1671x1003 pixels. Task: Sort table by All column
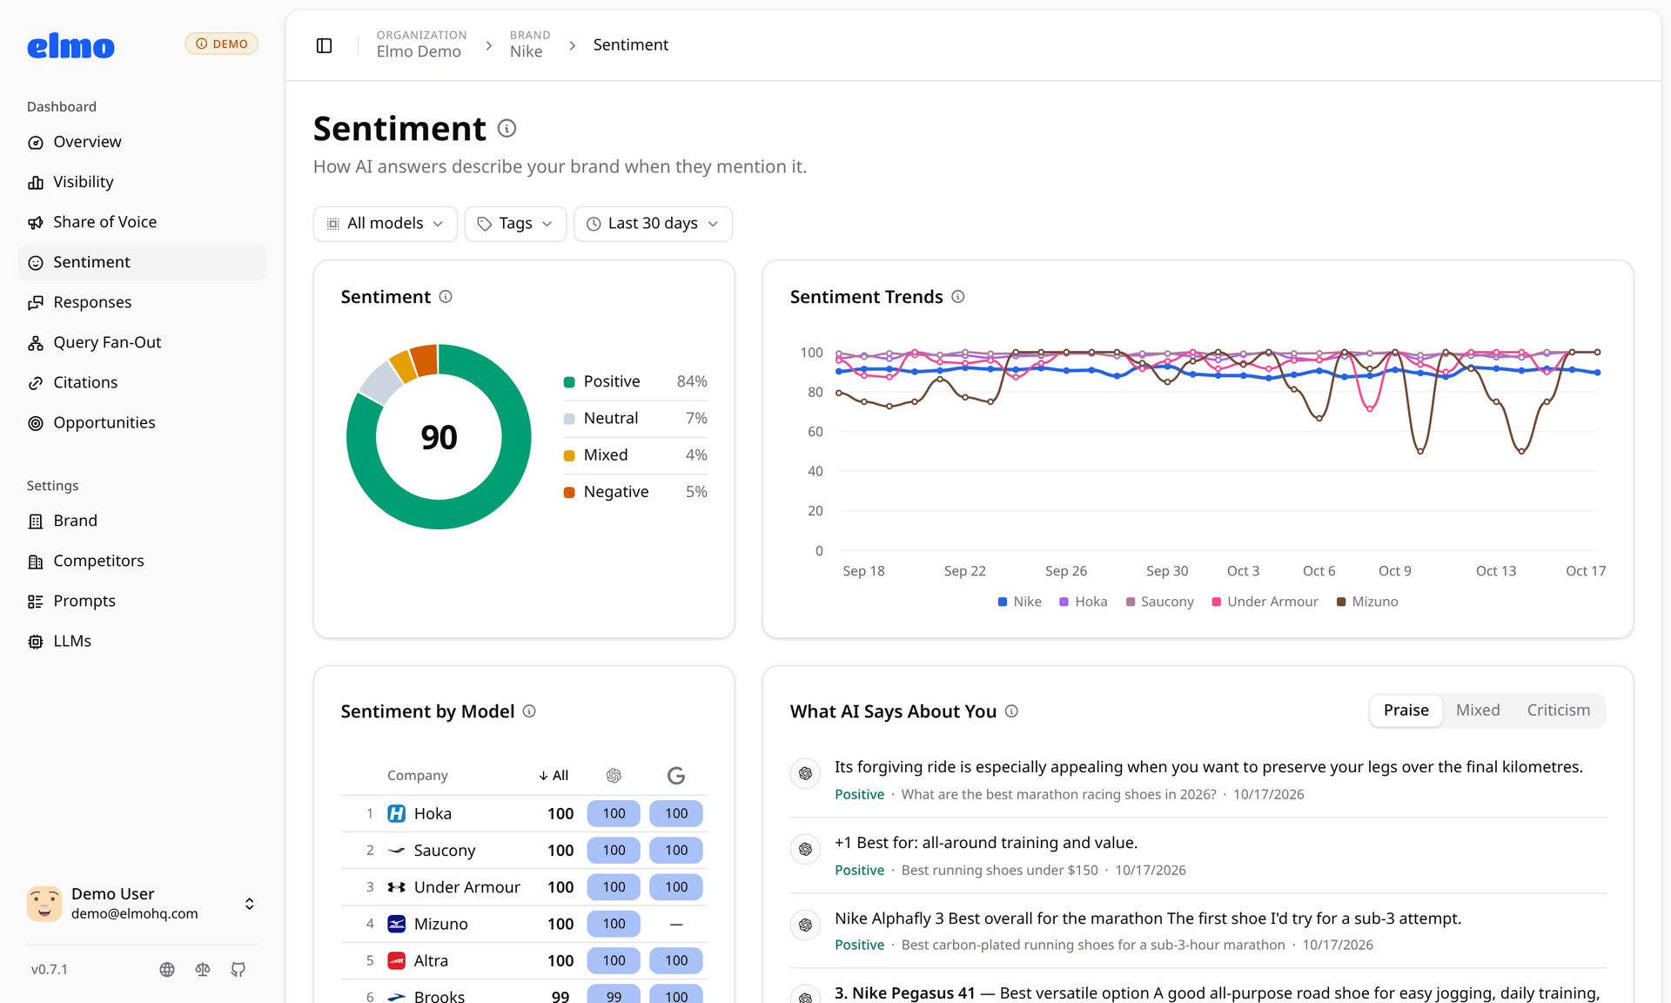[x=554, y=775]
